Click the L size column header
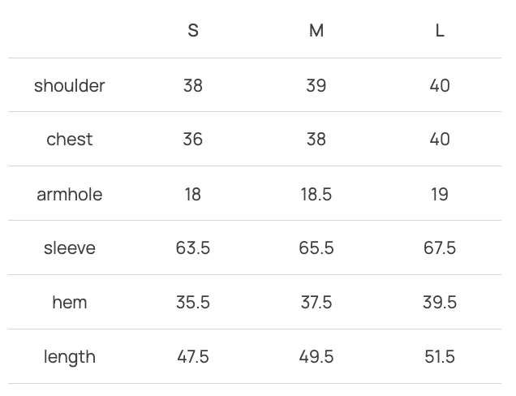 pyautogui.click(x=440, y=31)
